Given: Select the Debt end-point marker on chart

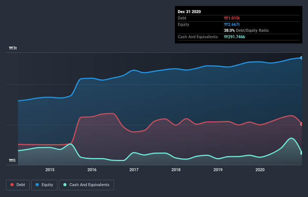Looking at the screenshot, I should pos(302,124).
